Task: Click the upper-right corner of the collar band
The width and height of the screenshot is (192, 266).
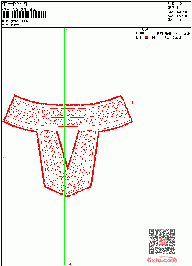Action: (x=121, y=96)
